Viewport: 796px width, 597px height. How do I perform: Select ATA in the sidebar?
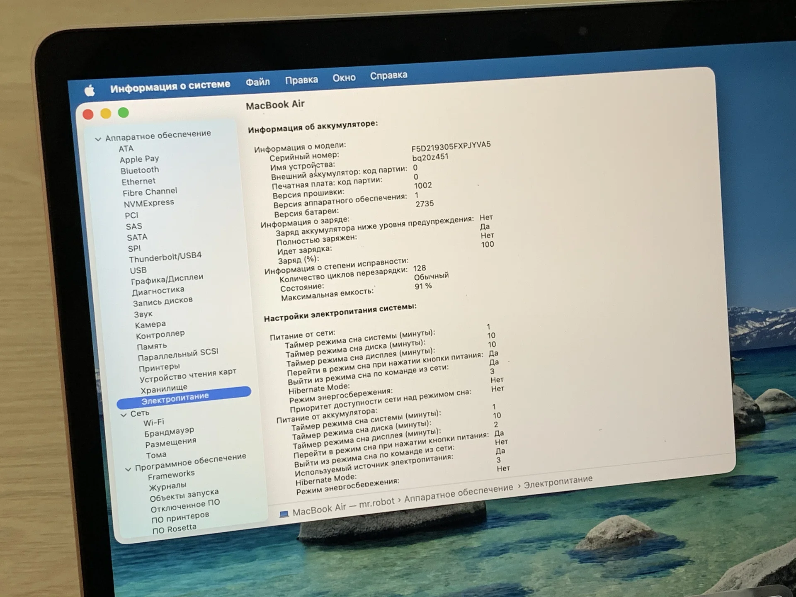pyautogui.click(x=126, y=148)
